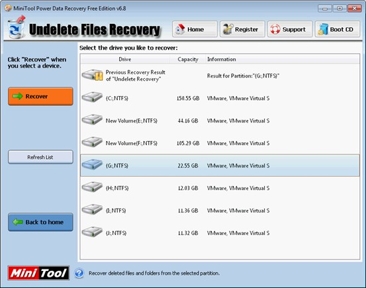Click the MiniTool logo

(x=38, y=273)
